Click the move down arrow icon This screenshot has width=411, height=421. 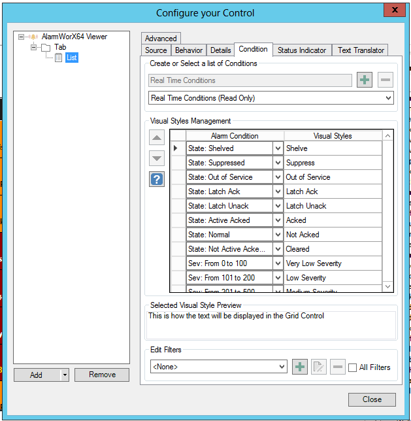[x=157, y=158]
